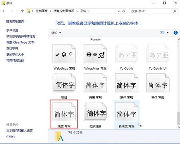Open 控制面板主页 link
The height and width of the screenshot is (144, 180).
(15, 21)
